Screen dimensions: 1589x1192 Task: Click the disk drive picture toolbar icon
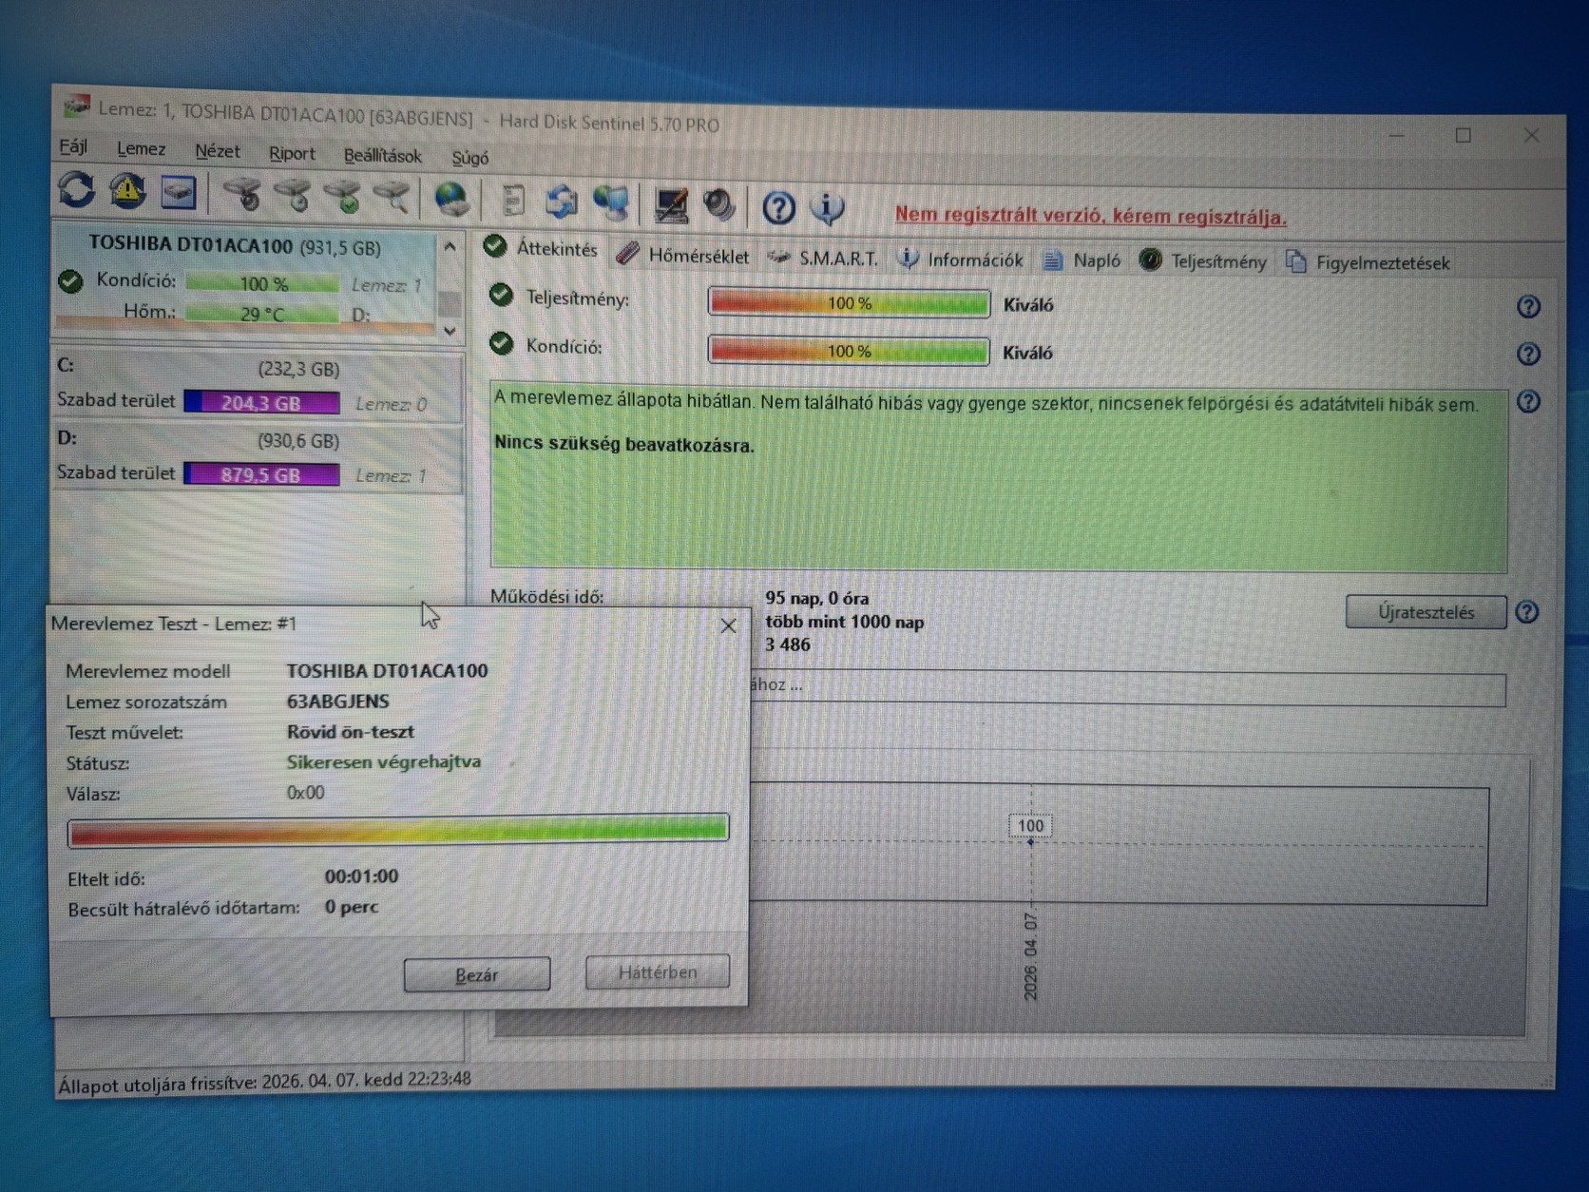178,193
